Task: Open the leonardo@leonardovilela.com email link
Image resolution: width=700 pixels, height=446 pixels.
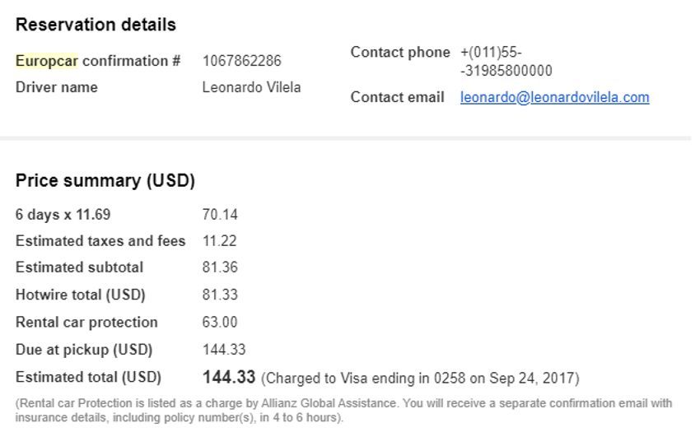Action: tap(554, 97)
